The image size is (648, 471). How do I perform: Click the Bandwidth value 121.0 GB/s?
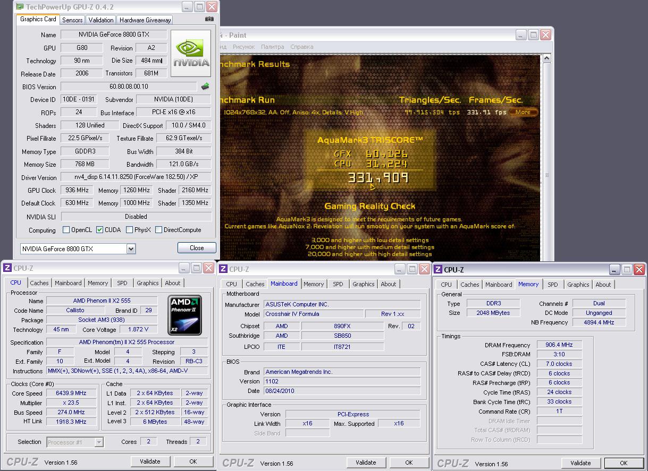tap(184, 165)
